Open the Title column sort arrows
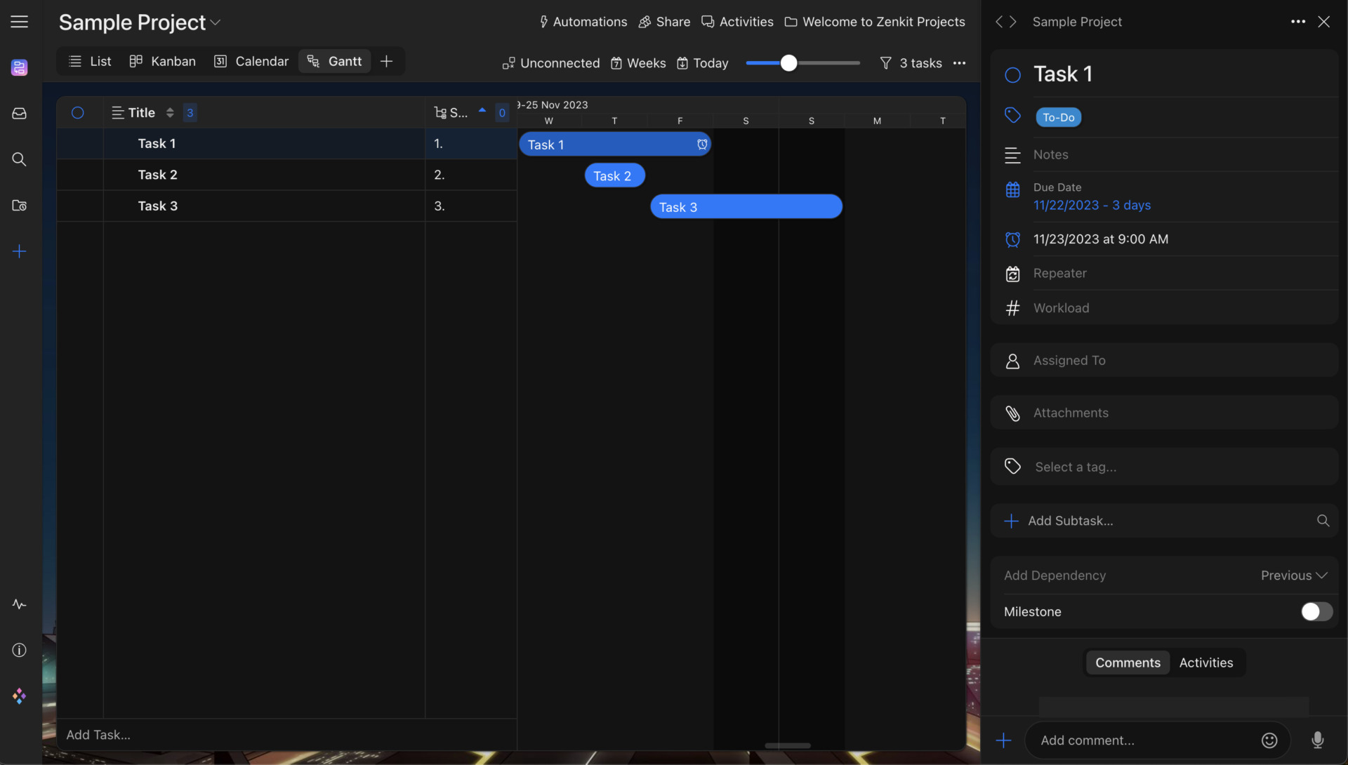Viewport: 1348px width, 765px height. [x=169, y=112]
